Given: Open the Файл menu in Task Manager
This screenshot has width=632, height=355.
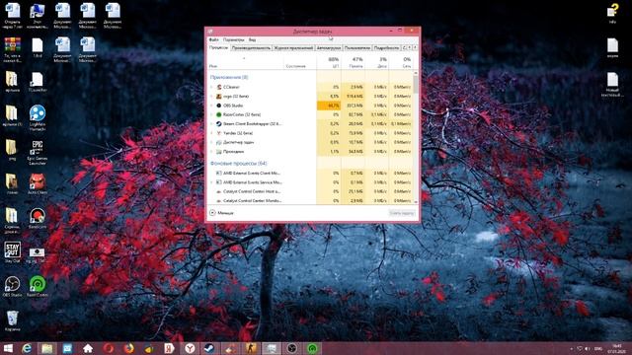Looking at the screenshot, I should tap(213, 39).
